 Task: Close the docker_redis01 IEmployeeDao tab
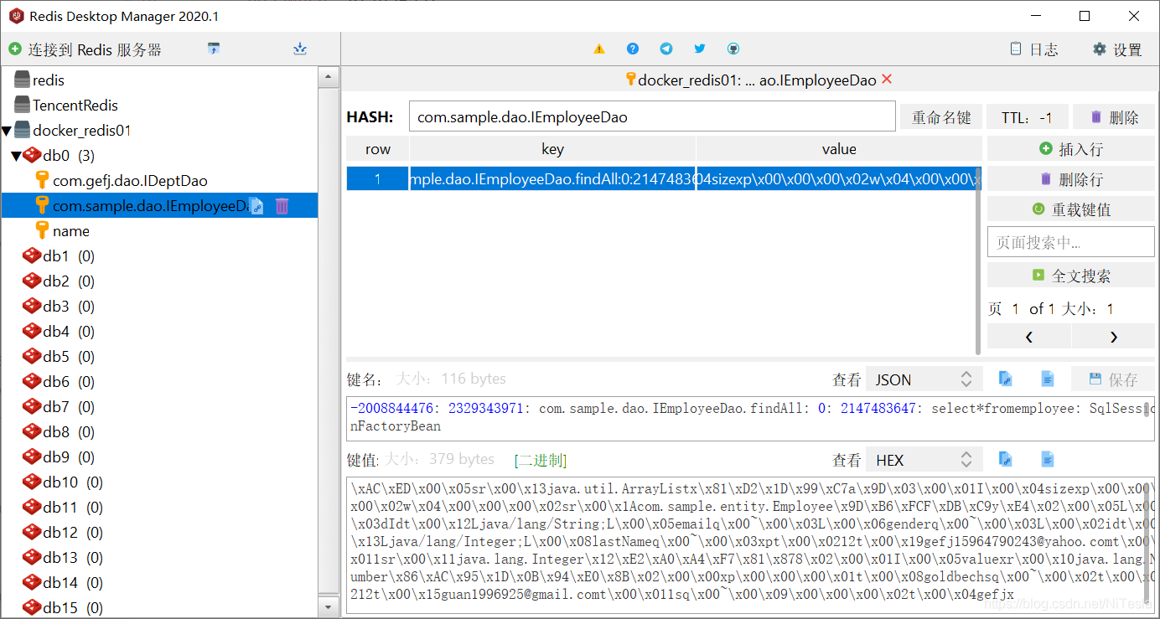coord(887,80)
